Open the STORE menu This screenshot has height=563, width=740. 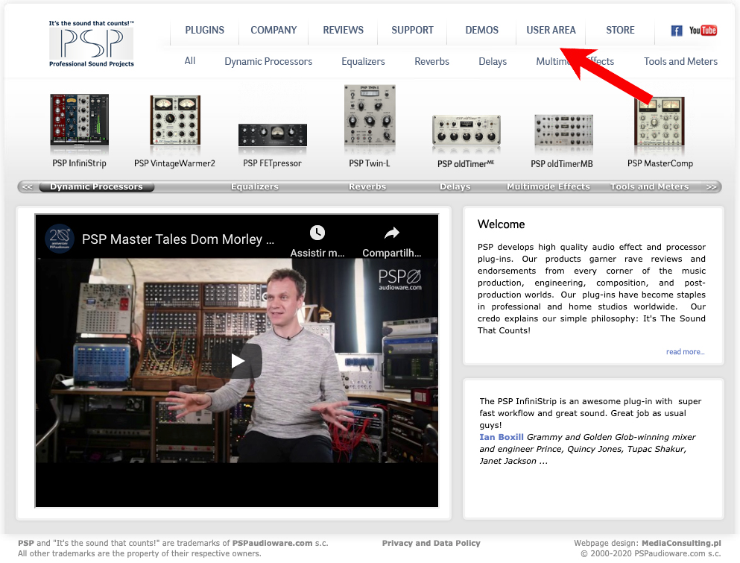coord(620,31)
